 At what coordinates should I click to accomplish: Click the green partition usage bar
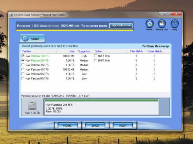pyautogui.click(x=101, y=100)
